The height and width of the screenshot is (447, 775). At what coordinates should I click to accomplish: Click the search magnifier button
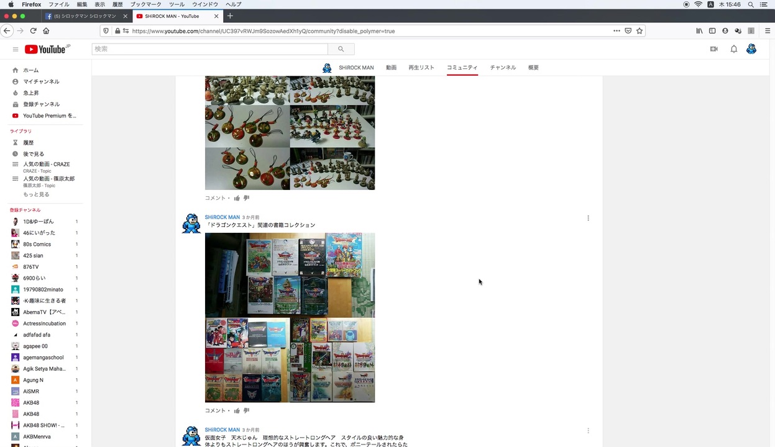(x=341, y=49)
